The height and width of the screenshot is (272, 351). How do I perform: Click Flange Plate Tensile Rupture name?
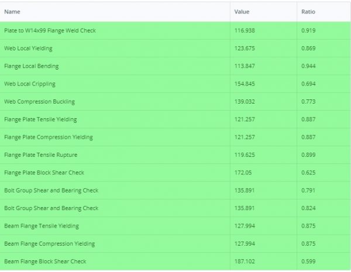40,155
